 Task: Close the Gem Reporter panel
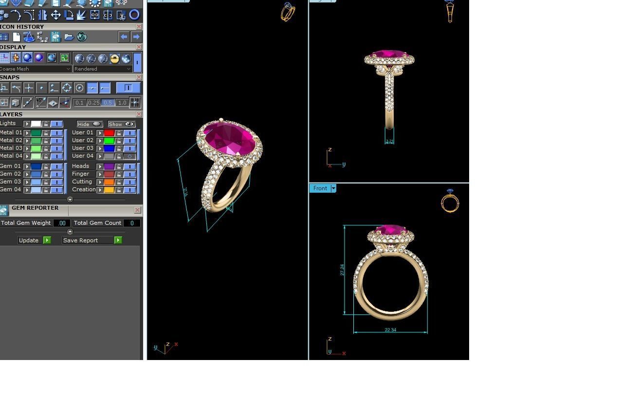click(x=137, y=210)
